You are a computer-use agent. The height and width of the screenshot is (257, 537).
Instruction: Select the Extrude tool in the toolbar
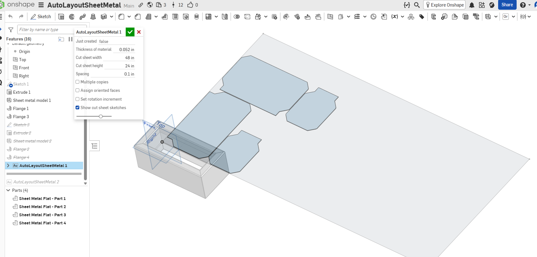click(61, 17)
